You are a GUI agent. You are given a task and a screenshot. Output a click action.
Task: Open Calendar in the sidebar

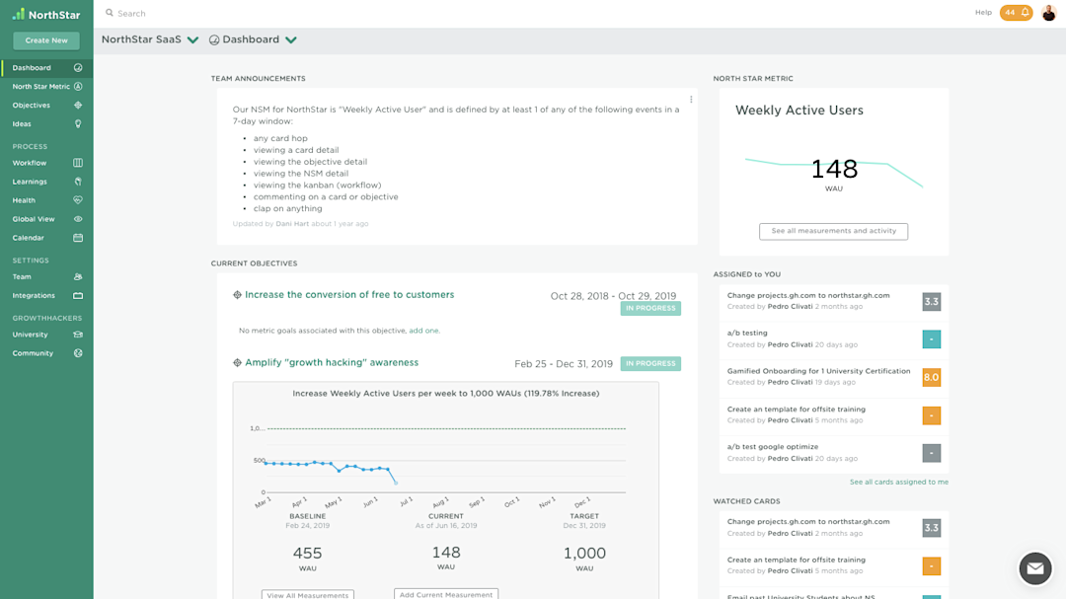[x=47, y=238]
